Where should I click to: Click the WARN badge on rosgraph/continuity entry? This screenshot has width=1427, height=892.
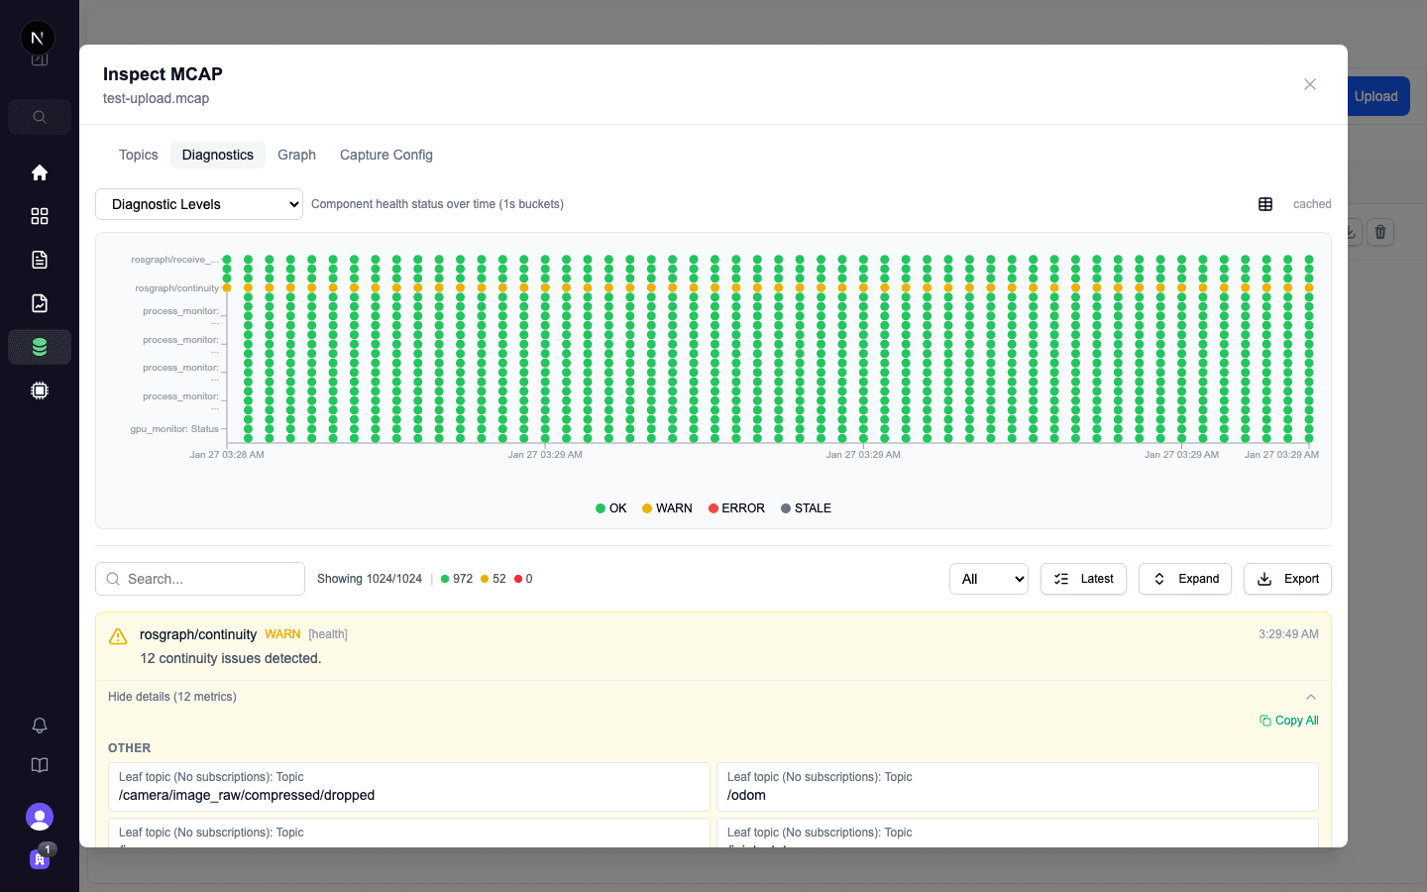[x=282, y=634]
